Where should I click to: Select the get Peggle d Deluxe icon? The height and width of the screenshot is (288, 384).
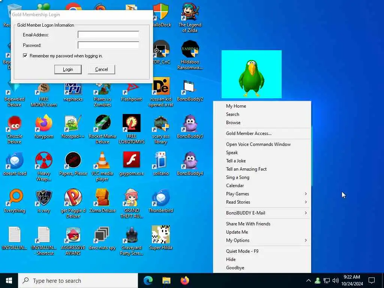73,204
